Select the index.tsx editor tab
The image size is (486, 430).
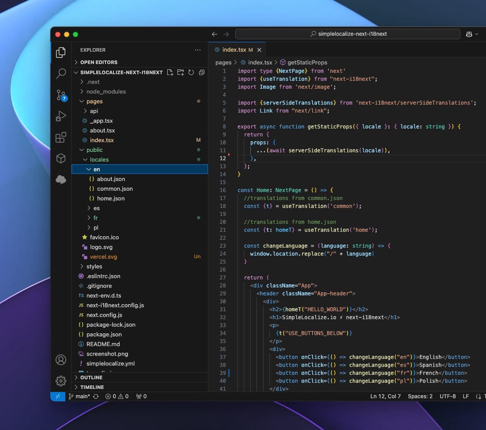coord(237,50)
